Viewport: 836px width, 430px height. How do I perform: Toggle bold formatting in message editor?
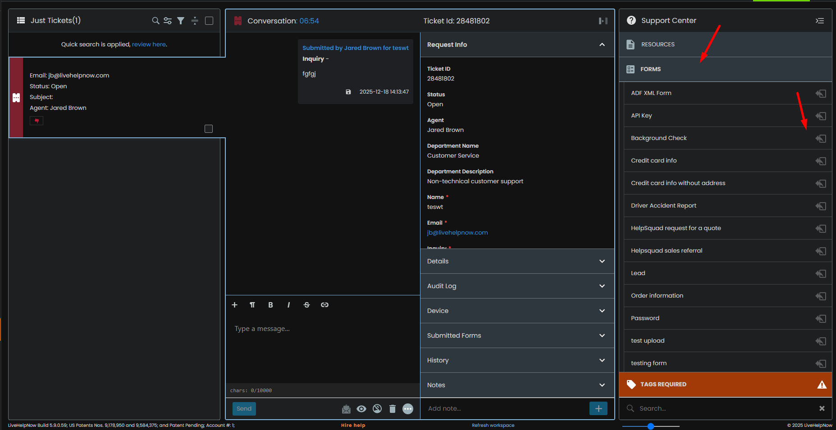(x=270, y=305)
